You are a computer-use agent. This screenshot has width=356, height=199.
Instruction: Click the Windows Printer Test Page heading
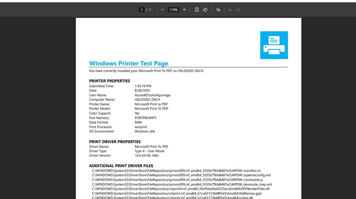click(x=128, y=63)
